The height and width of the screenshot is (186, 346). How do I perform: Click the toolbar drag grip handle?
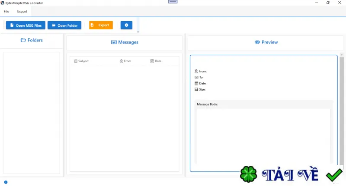[4, 25]
